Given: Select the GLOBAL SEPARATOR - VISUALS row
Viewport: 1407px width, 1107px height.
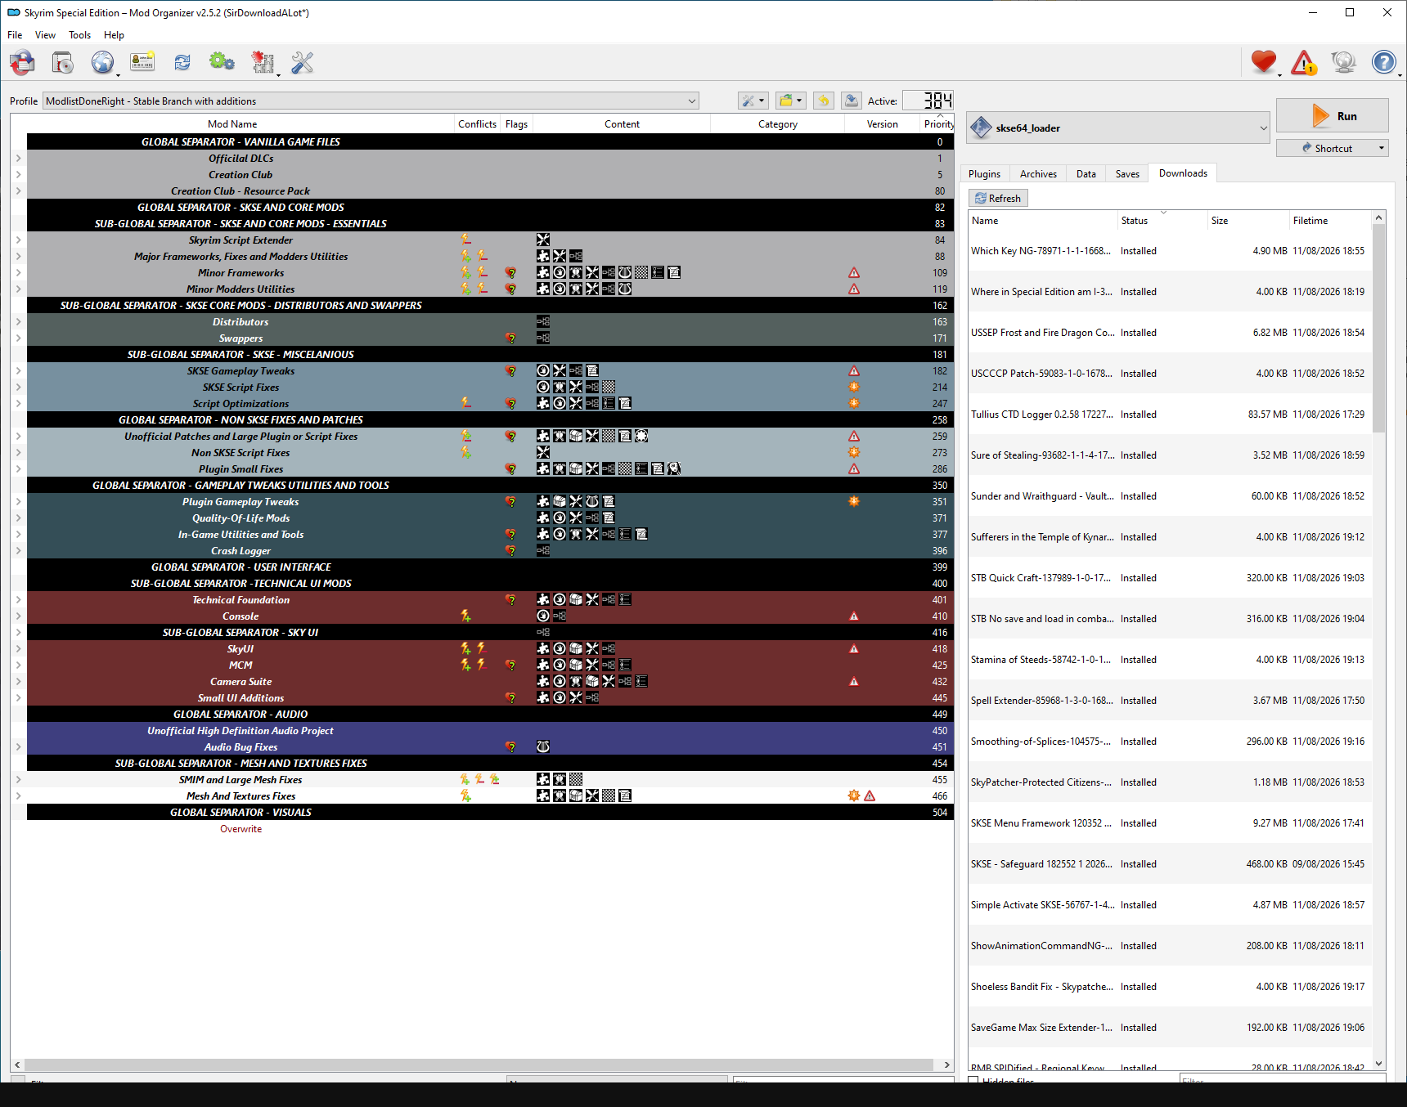Looking at the screenshot, I should [490, 812].
